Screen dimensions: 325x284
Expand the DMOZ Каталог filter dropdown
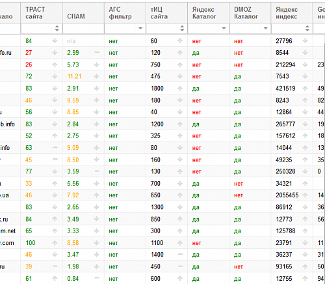[265, 28]
